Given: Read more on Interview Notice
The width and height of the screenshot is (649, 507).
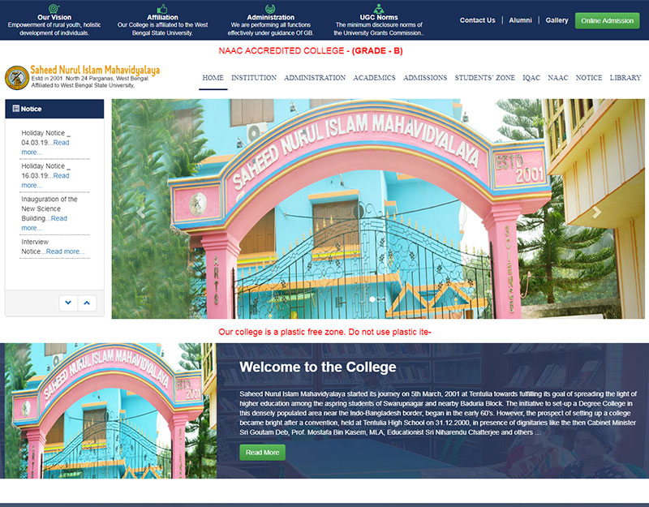Looking at the screenshot, I should [65, 251].
